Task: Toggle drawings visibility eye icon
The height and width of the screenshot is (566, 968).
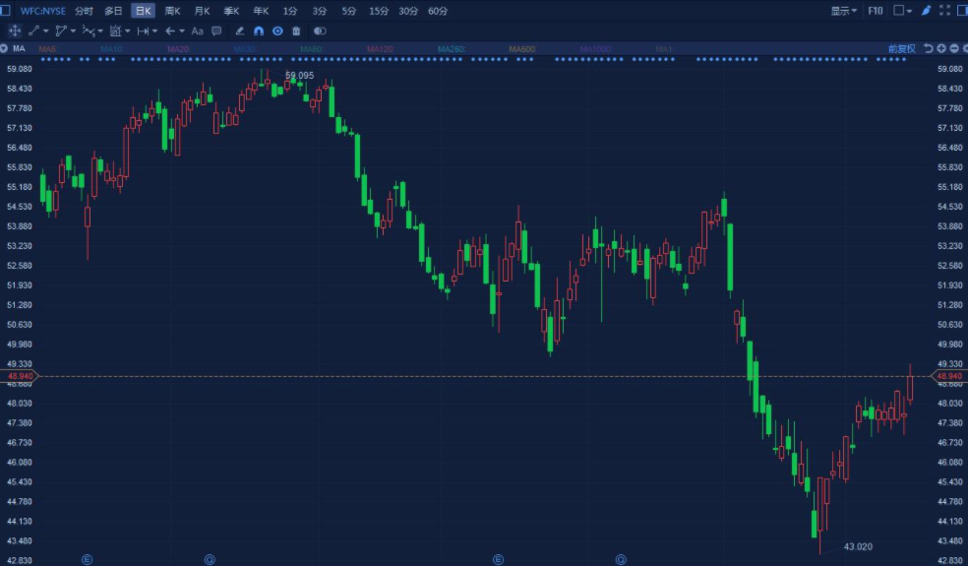Action: tap(277, 31)
